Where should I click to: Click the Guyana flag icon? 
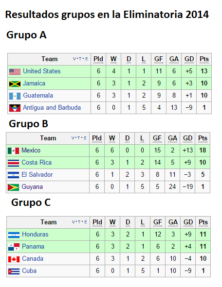pyautogui.click(x=14, y=187)
